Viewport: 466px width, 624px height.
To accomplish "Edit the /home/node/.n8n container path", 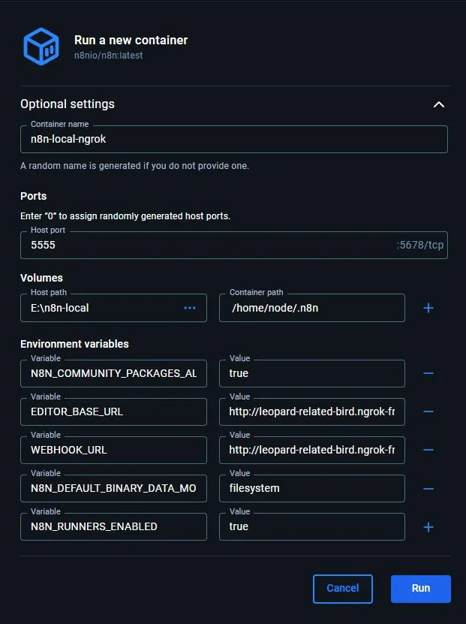I will 311,308.
